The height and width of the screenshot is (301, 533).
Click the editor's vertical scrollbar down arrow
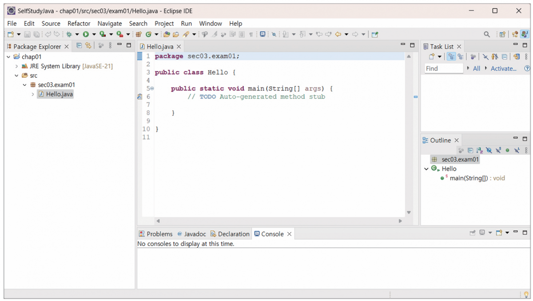(409, 213)
